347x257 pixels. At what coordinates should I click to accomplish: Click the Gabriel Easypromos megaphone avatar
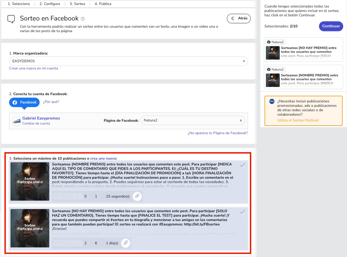point(17,121)
